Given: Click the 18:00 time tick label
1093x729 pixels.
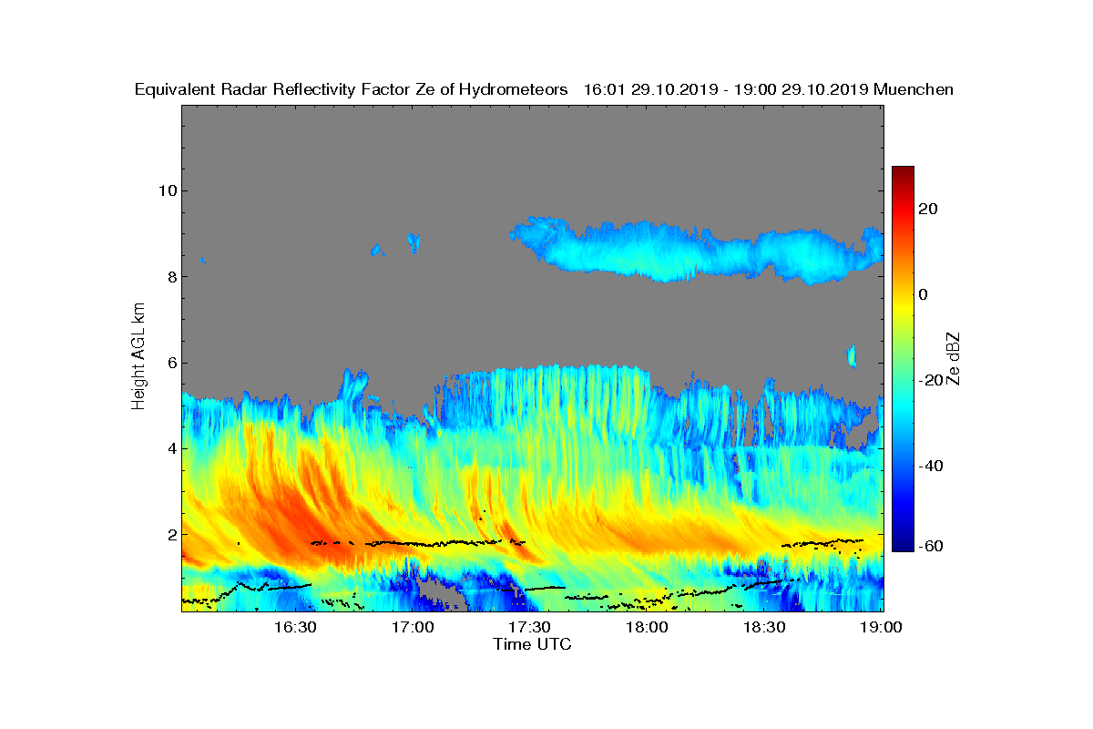Looking at the screenshot, I should (x=647, y=627).
